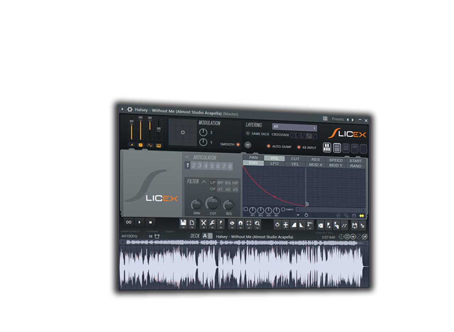Select articulator number 8

point(230,166)
